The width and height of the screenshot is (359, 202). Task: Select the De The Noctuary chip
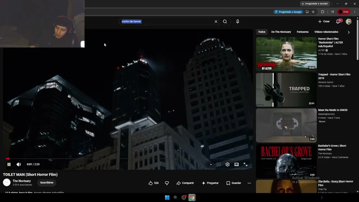[281, 32]
